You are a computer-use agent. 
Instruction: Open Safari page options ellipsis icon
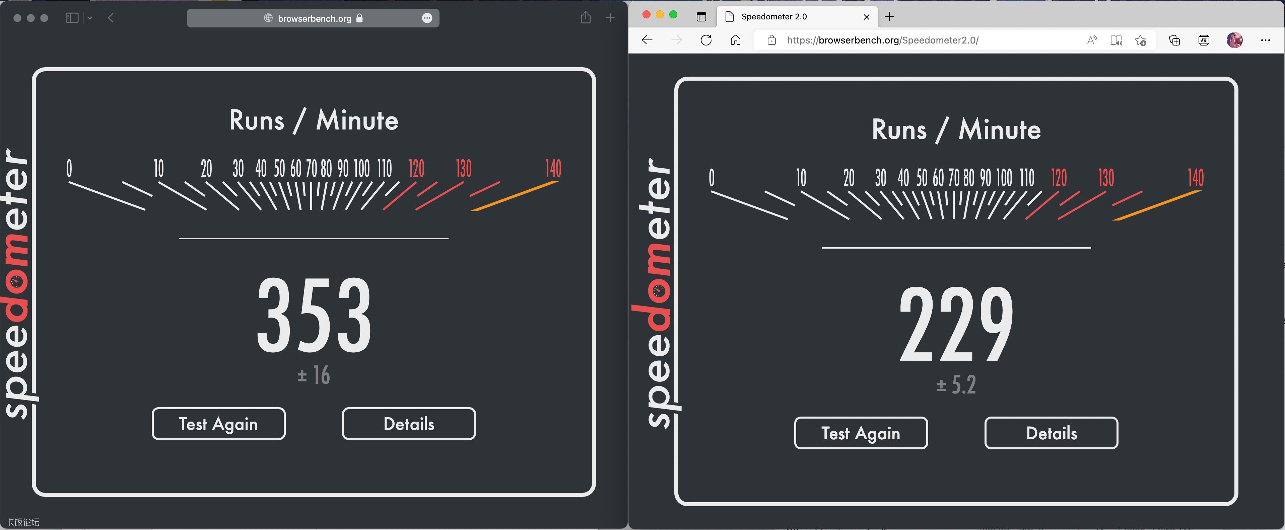[427, 18]
